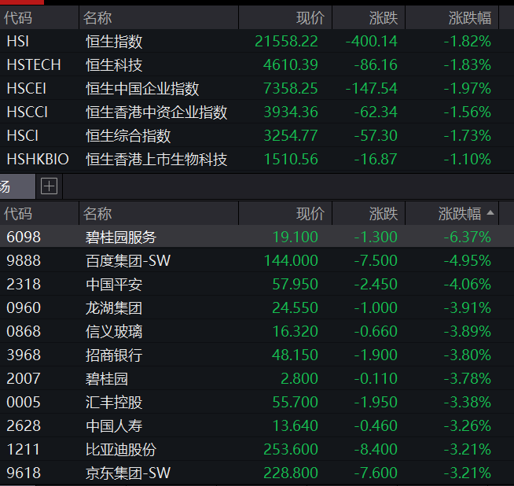Click upper table 名称 column header
The height and width of the screenshot is (486, 514).
pos(97,17)
